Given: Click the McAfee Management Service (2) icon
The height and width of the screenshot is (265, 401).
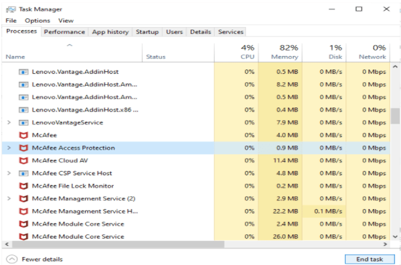Looking at the screenshot, I should (x=23, y=199).
